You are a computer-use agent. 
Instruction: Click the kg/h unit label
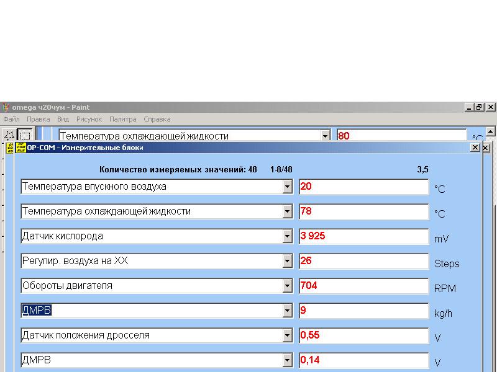click(443, 314)
